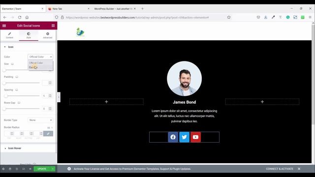This screenshot has height=177, width=315.
Task: Open the save options arrow beside UPDATE
Action: [x=53, y=169]
